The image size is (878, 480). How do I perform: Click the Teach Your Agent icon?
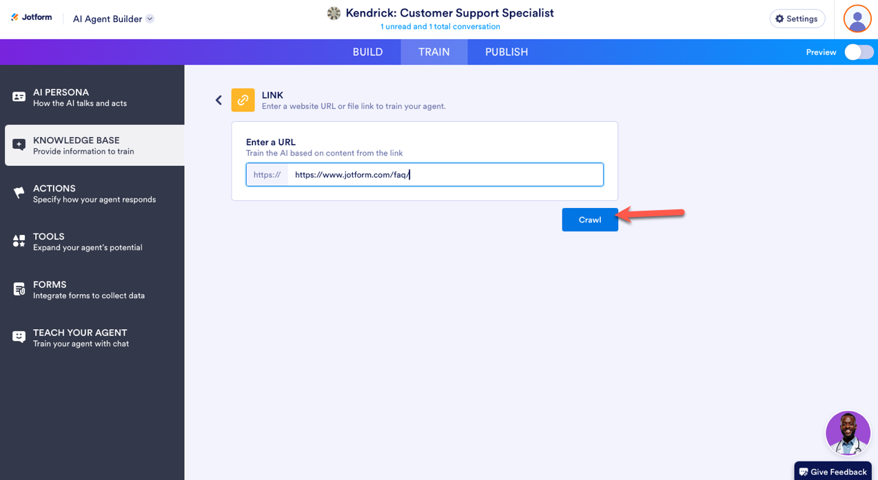coord(19,337)
